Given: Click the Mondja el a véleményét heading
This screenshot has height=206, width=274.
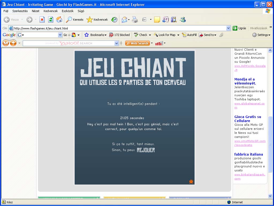Looking at the screenshot, I should pos(245,81).
